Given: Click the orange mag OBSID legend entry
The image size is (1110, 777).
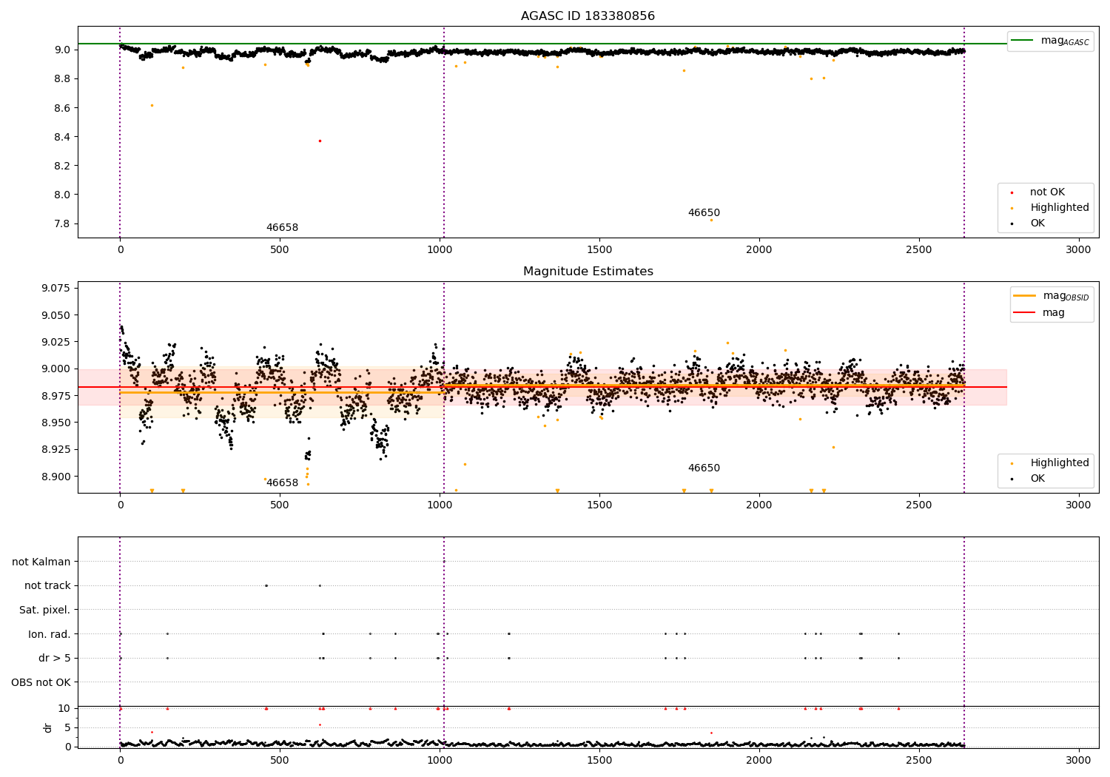Looking at the screenshot, I should pos(1052,296).
